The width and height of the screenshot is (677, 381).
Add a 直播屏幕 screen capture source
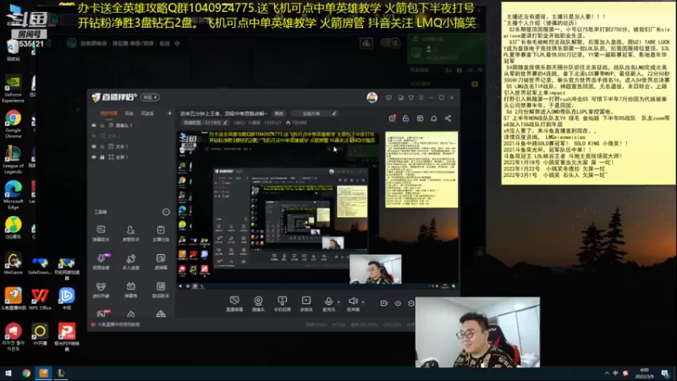tap(234, 304)
